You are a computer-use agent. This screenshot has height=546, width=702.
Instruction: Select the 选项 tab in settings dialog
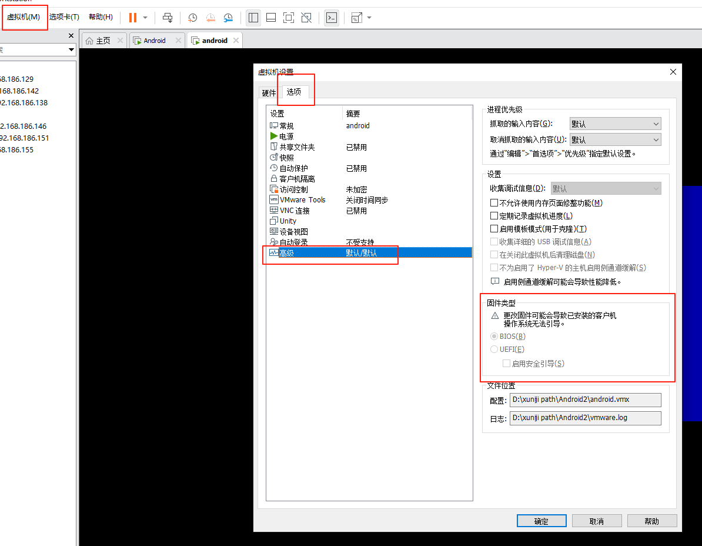click(x=294, y=92)
